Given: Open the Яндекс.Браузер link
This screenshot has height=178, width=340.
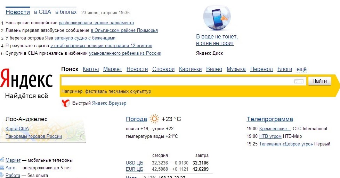Looking at the screenshot, I should (x=109, y=103).
